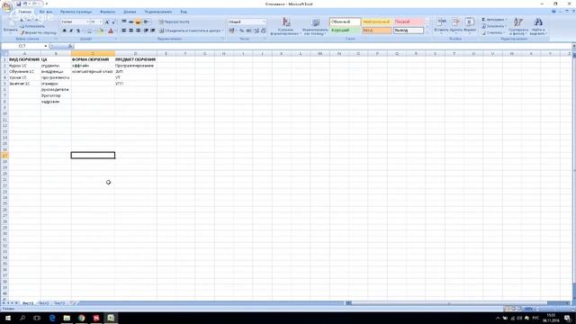Click the Paste (Вставить) button

coord(10,25)
